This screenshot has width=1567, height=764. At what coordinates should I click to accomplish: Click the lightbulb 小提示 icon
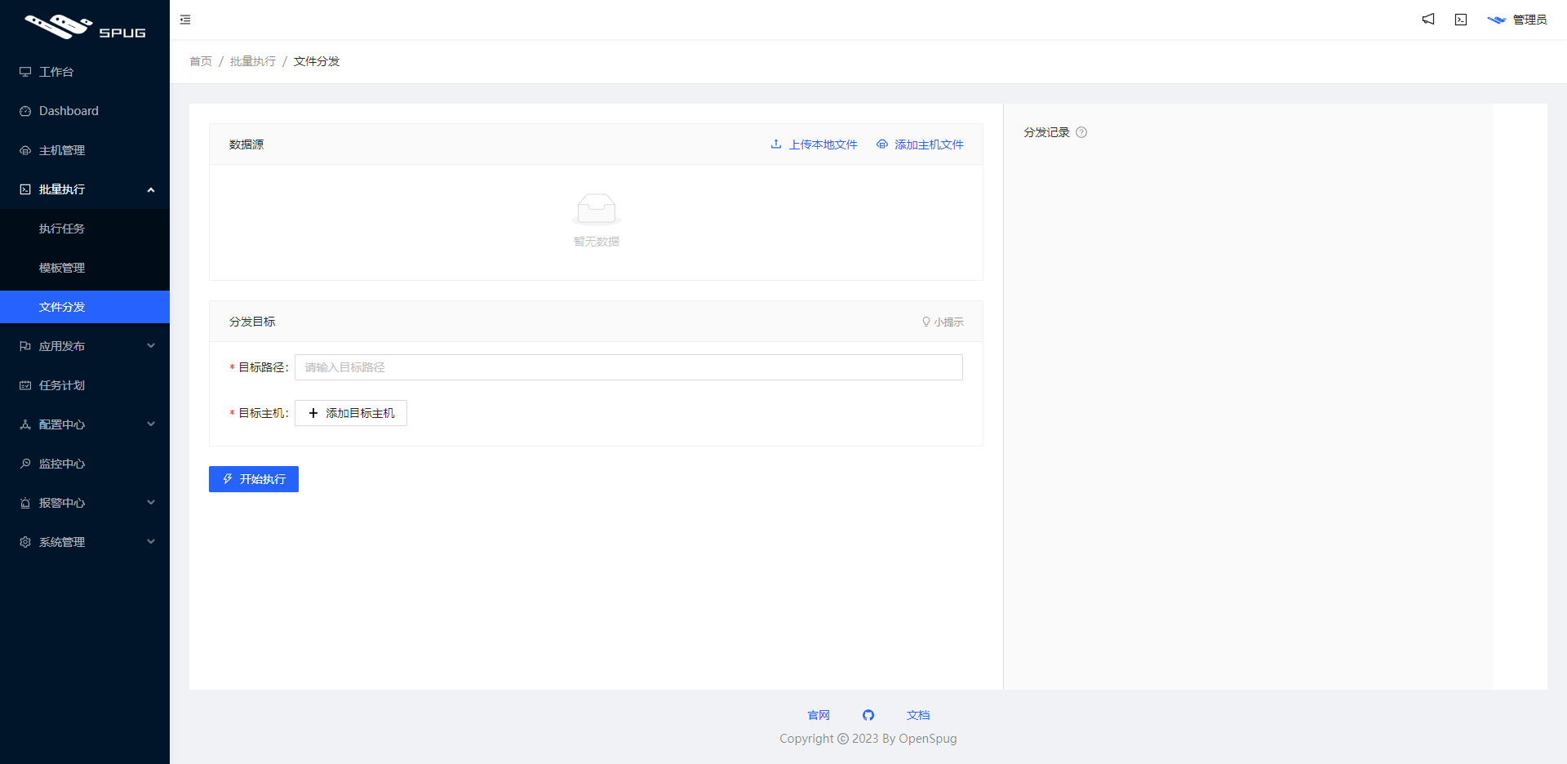point(926,322)
